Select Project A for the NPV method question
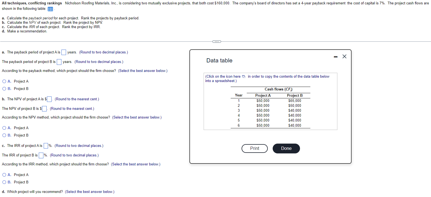 tap(4, 128)
